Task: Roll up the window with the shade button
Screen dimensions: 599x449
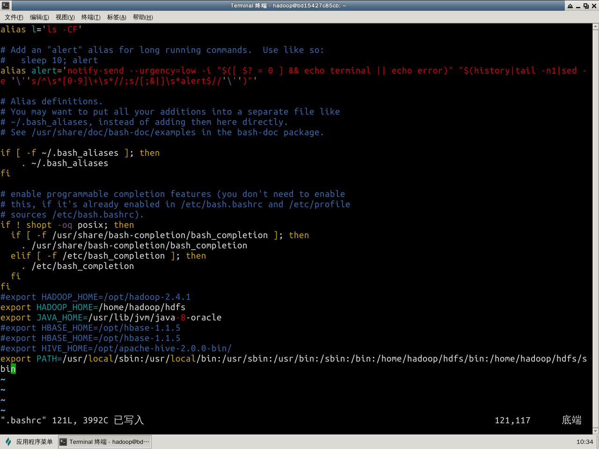Action: coord(570,6)
